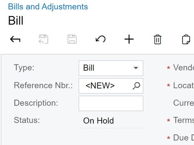Click the Reference Nbr. field label

point(43,85)
